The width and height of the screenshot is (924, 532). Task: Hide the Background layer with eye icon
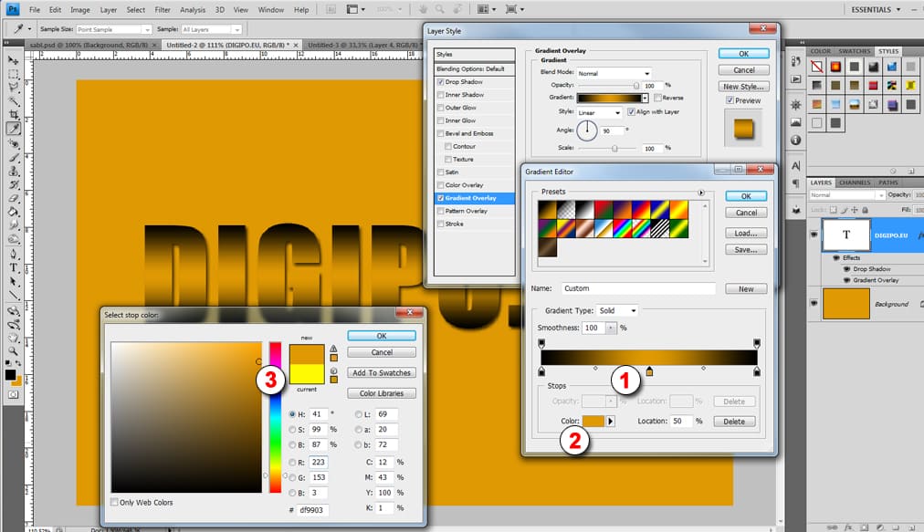click(x=813, y=304)
